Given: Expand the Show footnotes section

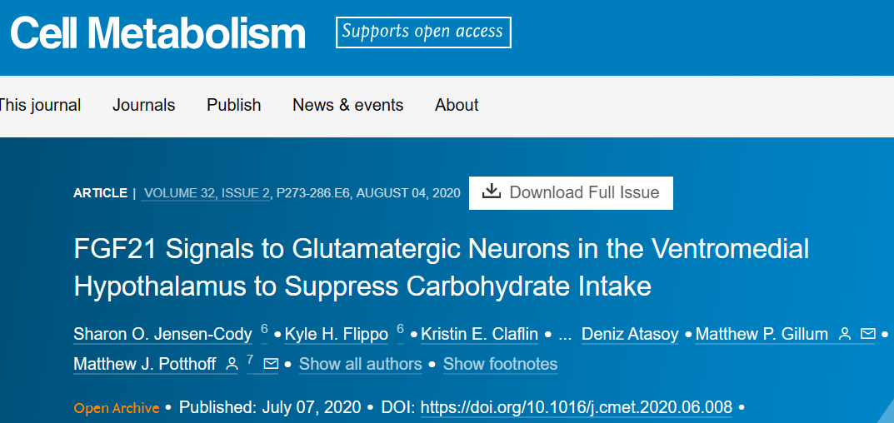Looking at the screenshot, I should click(500, 364).
